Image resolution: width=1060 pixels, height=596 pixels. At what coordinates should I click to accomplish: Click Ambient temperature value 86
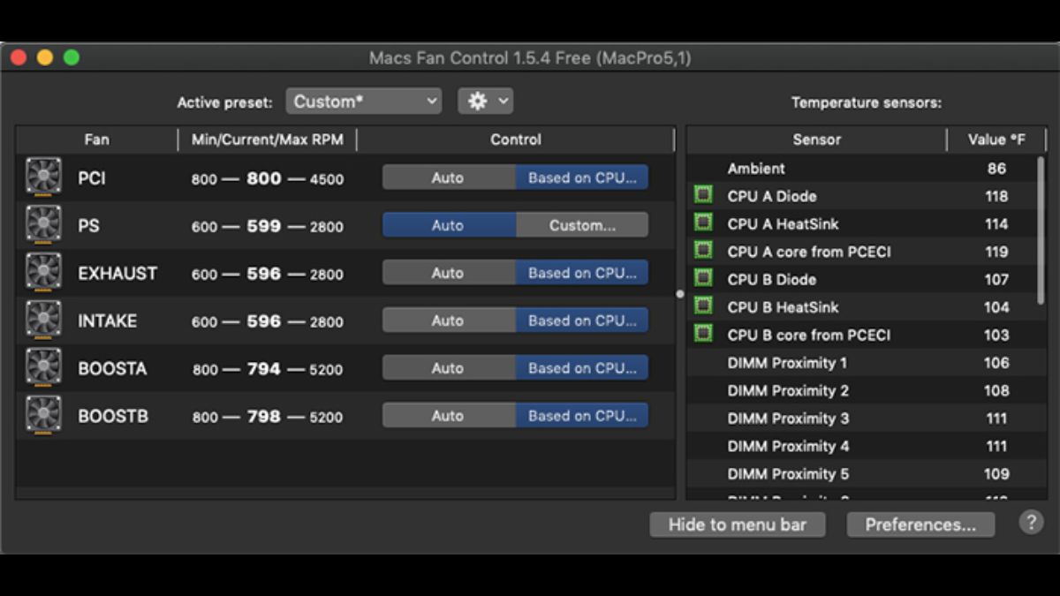point(996,168)
